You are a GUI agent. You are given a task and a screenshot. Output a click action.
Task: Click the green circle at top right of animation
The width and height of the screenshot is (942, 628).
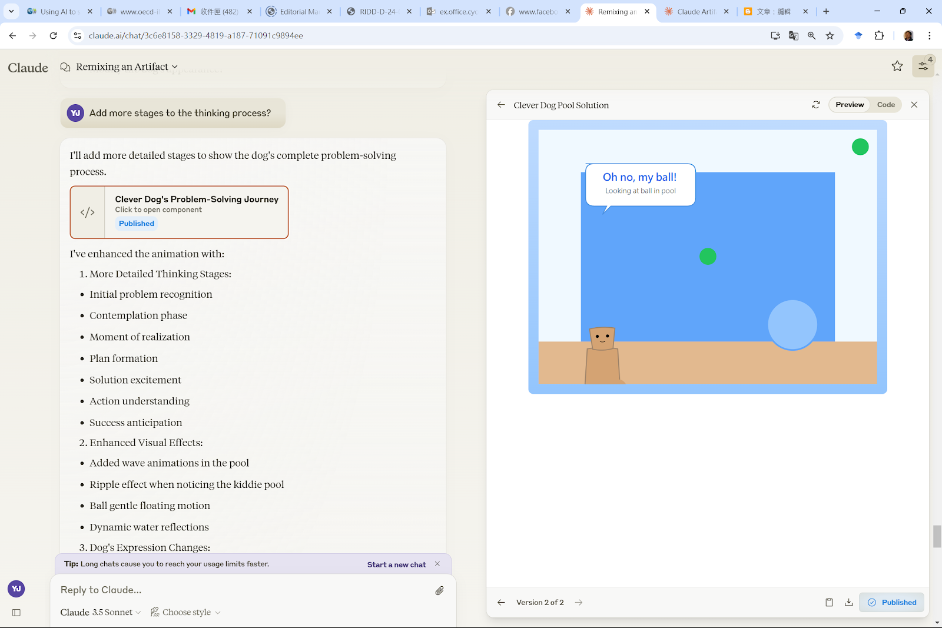(860, 147)
